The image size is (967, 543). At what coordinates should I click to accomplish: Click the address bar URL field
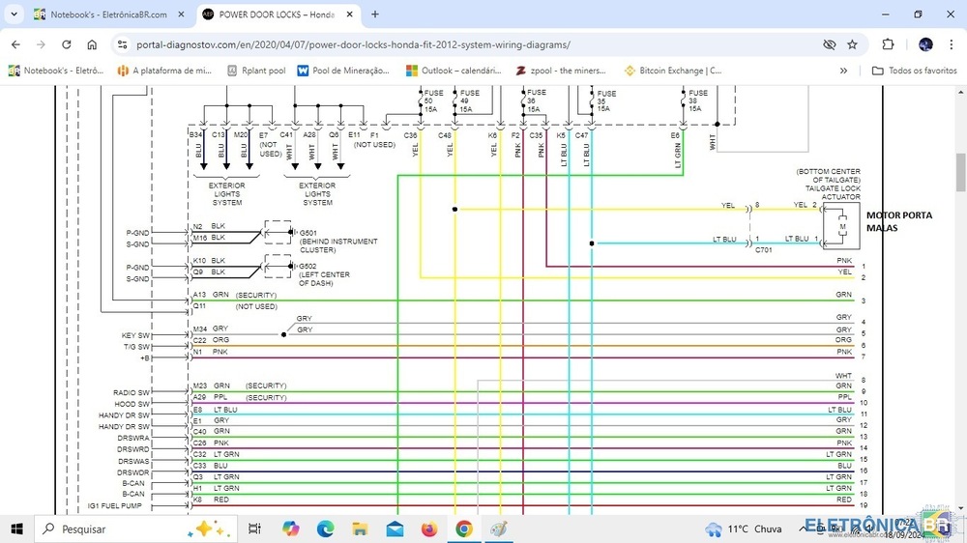pos(435,44)
